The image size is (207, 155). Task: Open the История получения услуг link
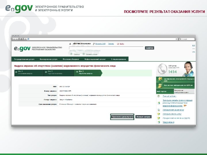[173, 110]
